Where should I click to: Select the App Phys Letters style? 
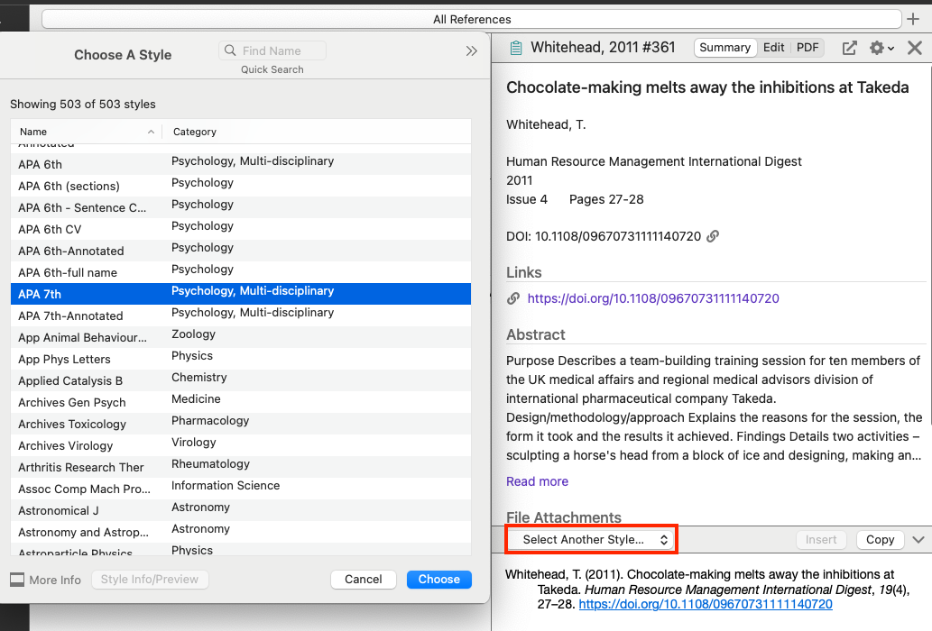pyautogui.click(x=241, y=359)
